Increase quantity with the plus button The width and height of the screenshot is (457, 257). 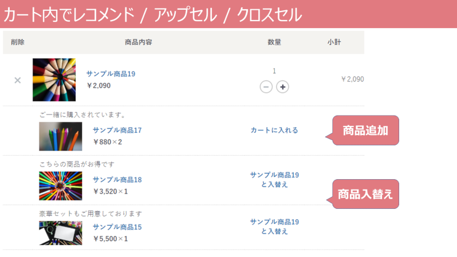(282, 87)
